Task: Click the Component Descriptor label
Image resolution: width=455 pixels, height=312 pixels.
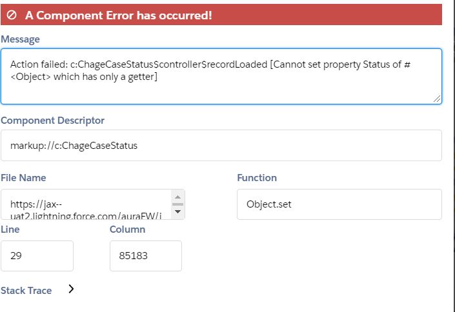Action: coord(52,121)
